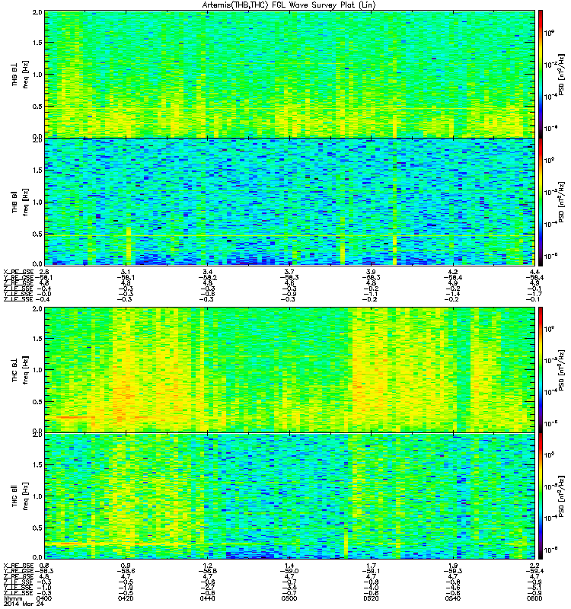571x609 pixels.
Task: Click the color bar beside the THC B⊥ panel
Action: click(x=541, y=370)
